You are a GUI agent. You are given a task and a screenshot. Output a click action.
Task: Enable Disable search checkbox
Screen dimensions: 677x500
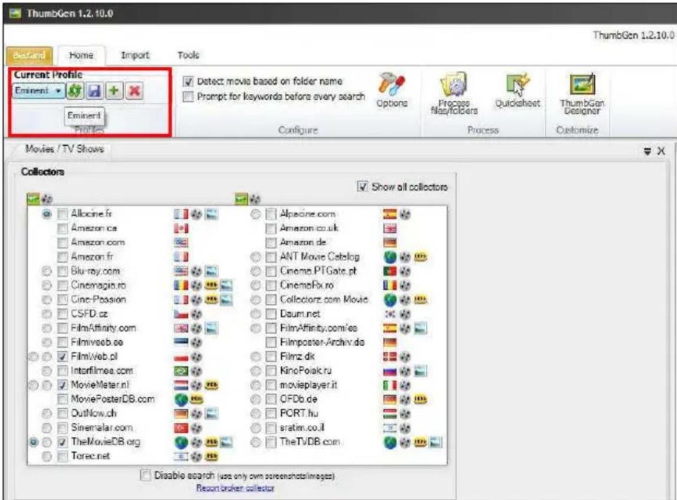click(x=146, y=475)
